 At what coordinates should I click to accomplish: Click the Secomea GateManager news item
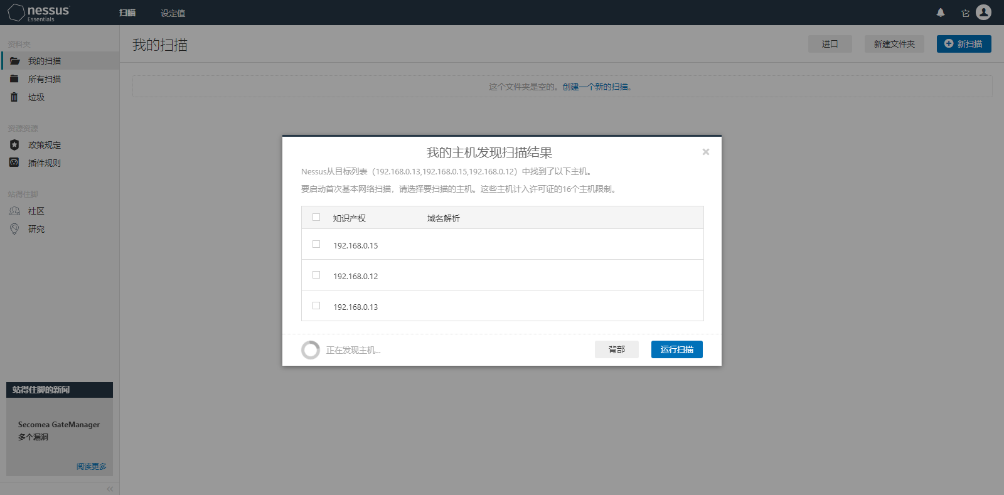pyautogui.click(x=59, y=430)
